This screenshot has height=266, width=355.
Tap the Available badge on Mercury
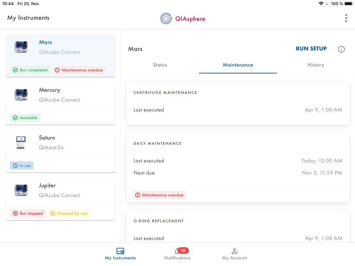point(25,118)
